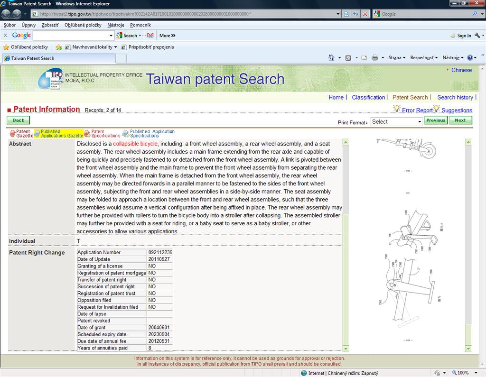Switch language via the Chinese link
Screen dimensions: 486x377
click(461, 70)
